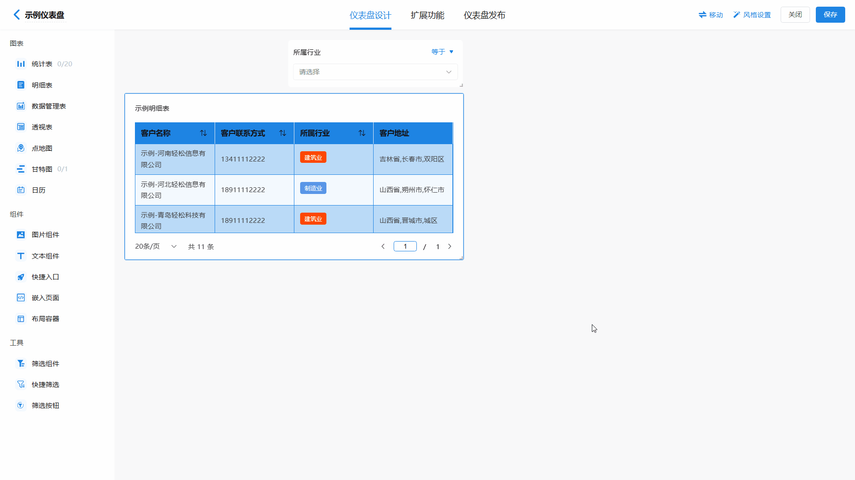The width and height of the screenshot is (855, 480).
Task: Click the filter widget's corner resize handle
Action: 461,85
